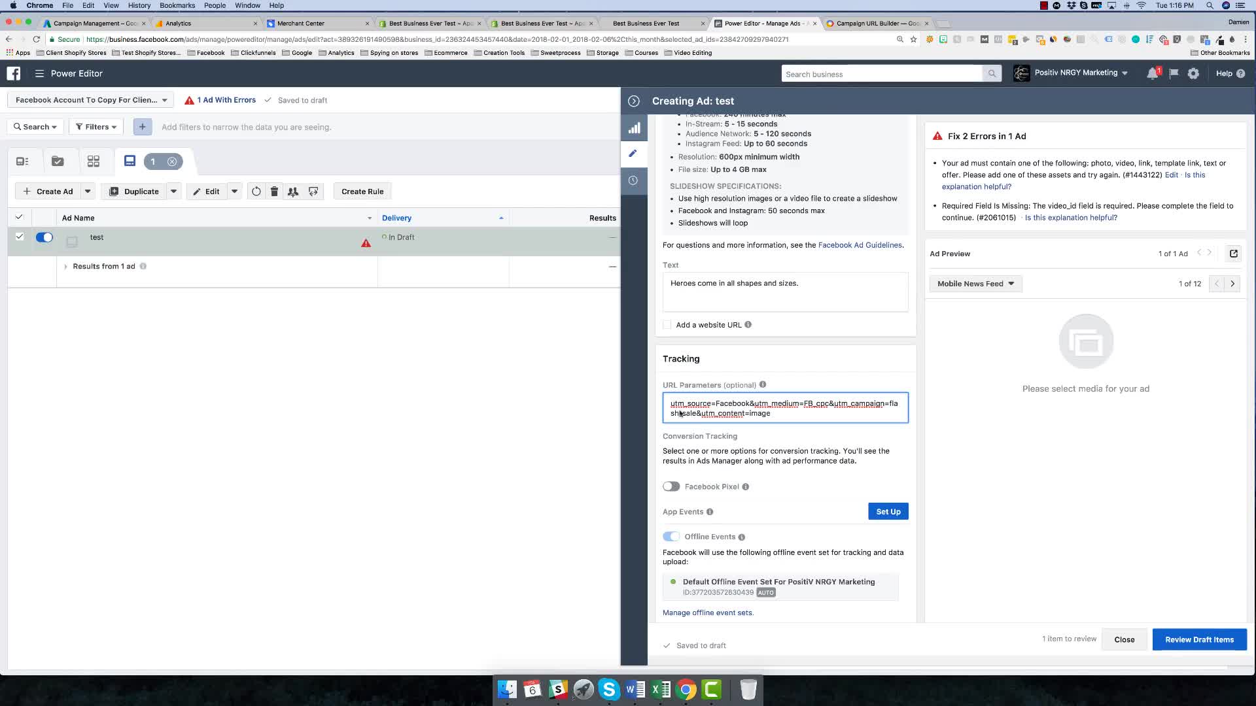Switch to the Campaign URL Builder tab
The width and height of the screenshot is (1256, 706).
877,23
